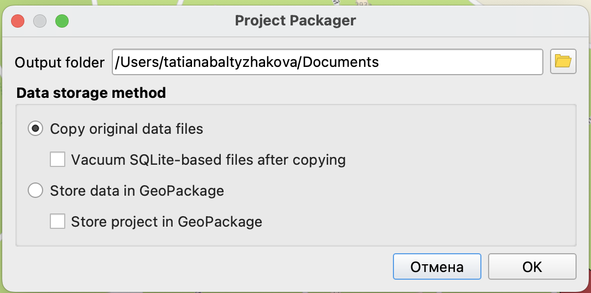Select the Copy original data files radio button
This screenshot has height=293, width=591.
pyautogui.click(x=35, y=129)
